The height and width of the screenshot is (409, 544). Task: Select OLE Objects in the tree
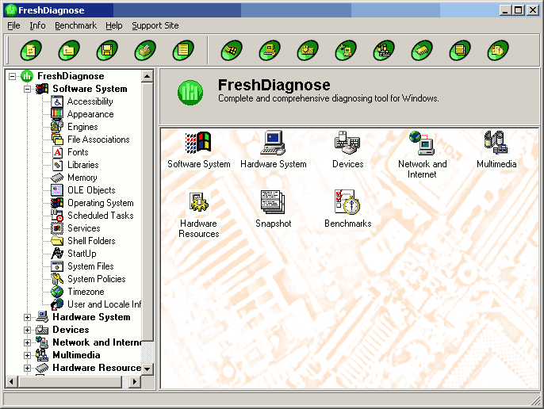pyautogui.click(x=91, y=190)
